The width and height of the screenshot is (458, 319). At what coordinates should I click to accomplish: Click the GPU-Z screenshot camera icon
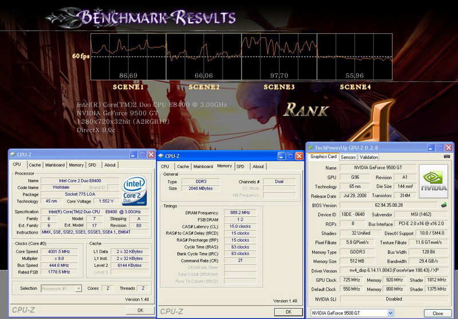tap(447, 156)
